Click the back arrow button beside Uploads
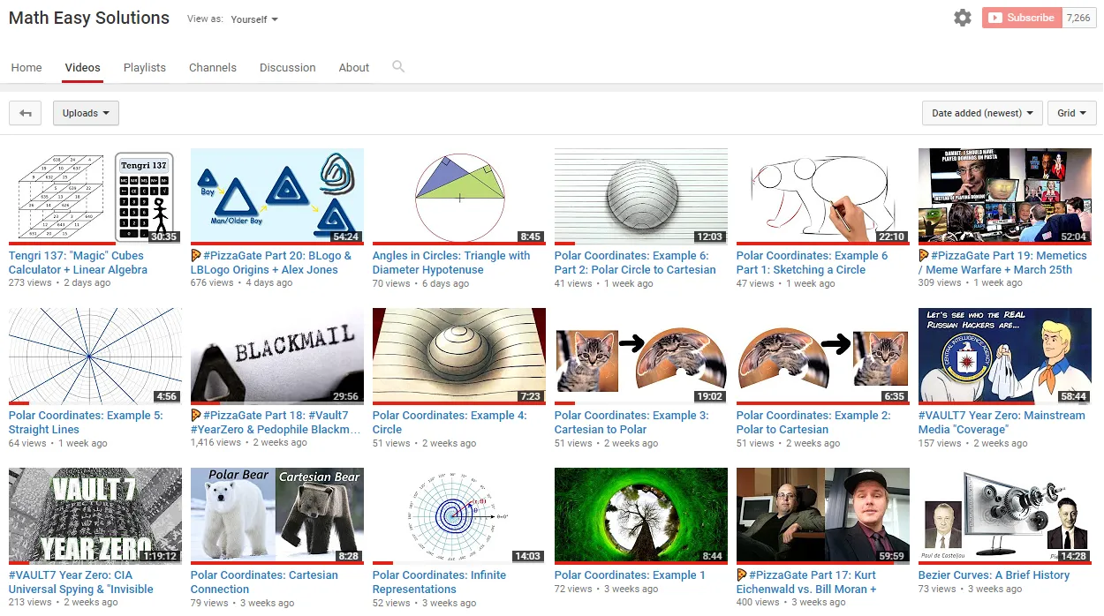The height and width of the screenshot is (616, 1104). pyautogui.click(x=26, y=113)
